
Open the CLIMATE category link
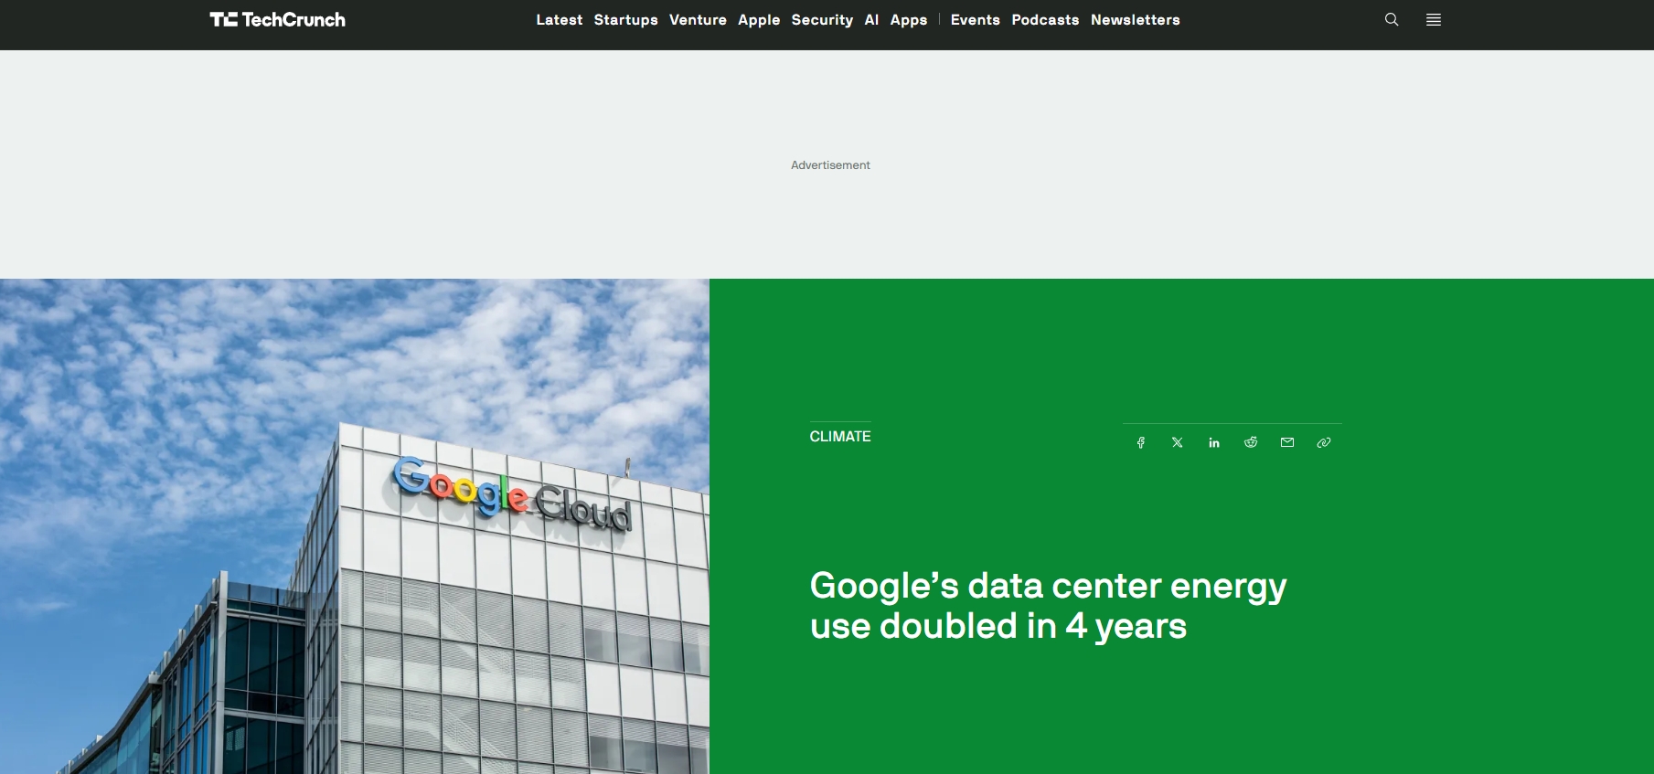[x=840, y=436]
